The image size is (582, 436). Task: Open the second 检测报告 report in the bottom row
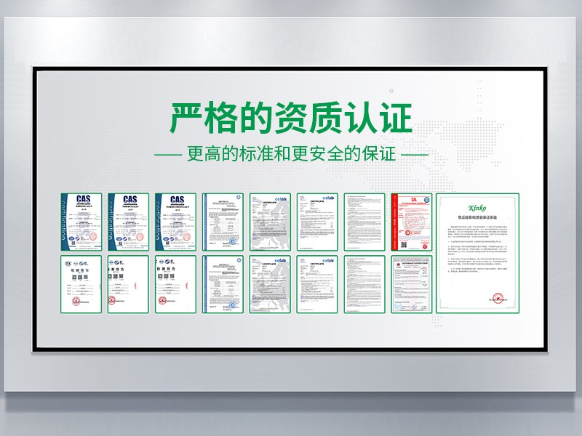(x=129, y=284)
